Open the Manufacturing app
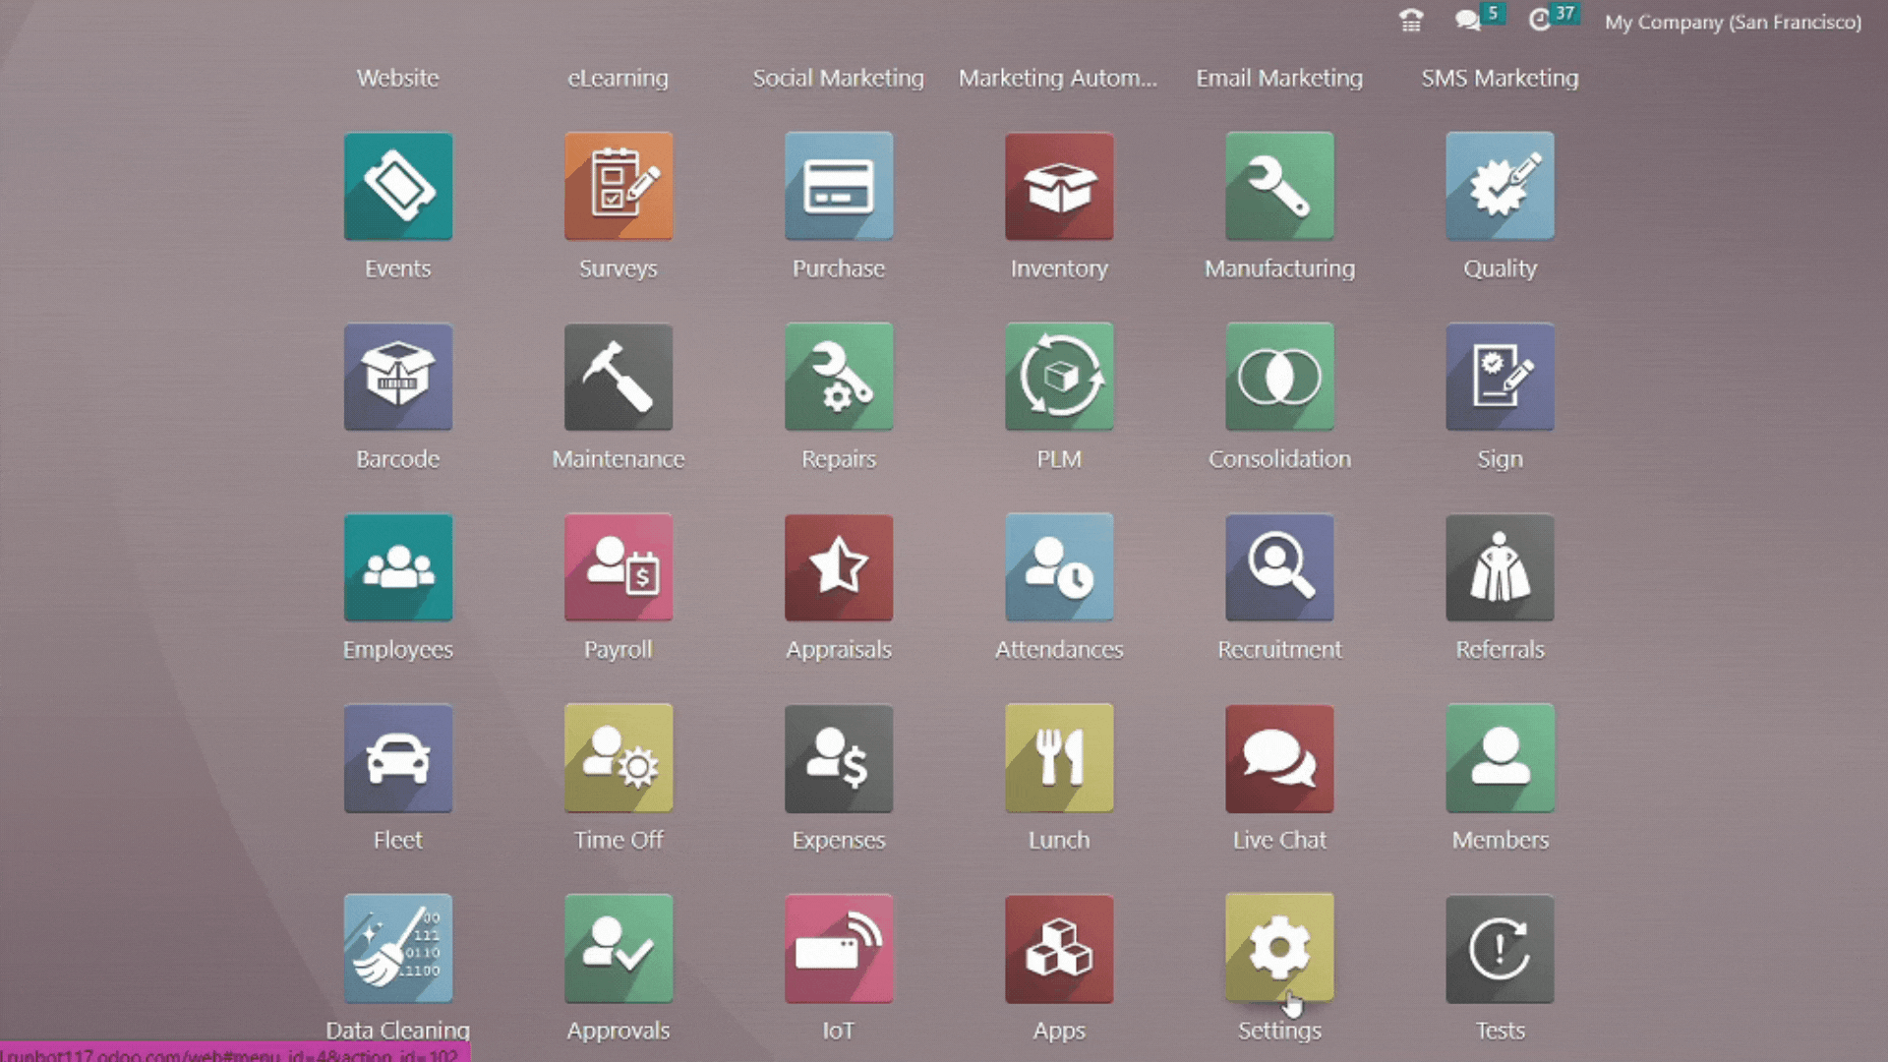 tap(1279, 187)
